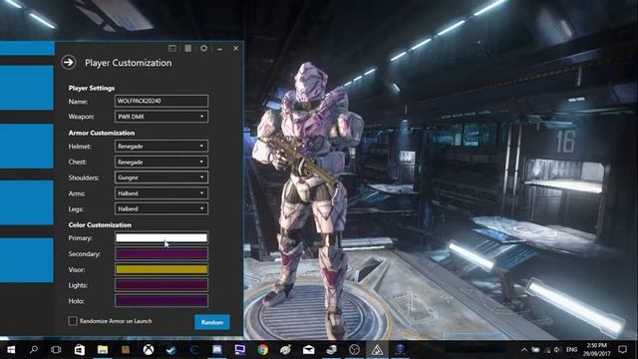Click the Name field containing WOLFPACK20240

click(x=161, y=101)
